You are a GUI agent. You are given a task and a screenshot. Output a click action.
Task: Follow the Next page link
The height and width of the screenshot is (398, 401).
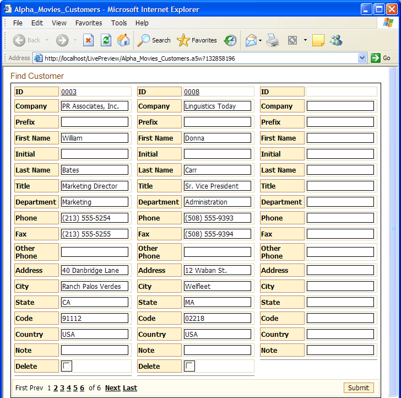click(x=113, y=388)
